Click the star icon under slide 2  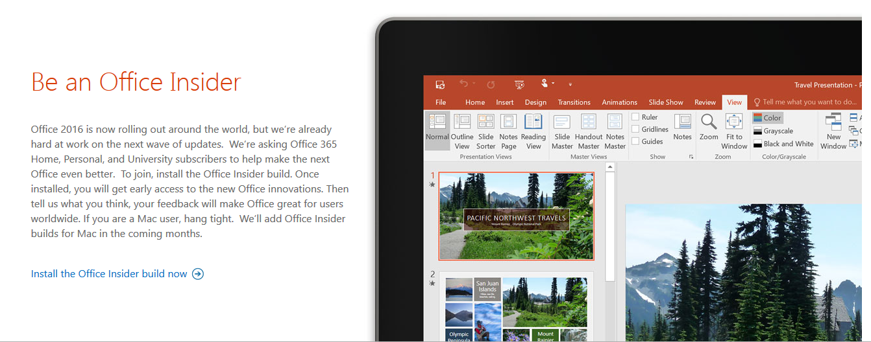[432, 283]
